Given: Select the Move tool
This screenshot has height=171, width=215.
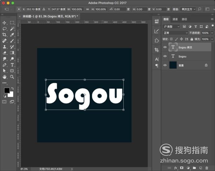Looking at the screenshot, I should coord(4,23).
